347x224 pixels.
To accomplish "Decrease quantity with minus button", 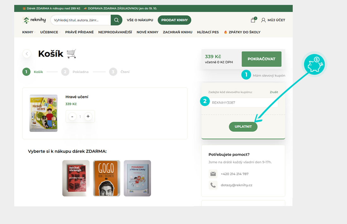I will point(72,117).
